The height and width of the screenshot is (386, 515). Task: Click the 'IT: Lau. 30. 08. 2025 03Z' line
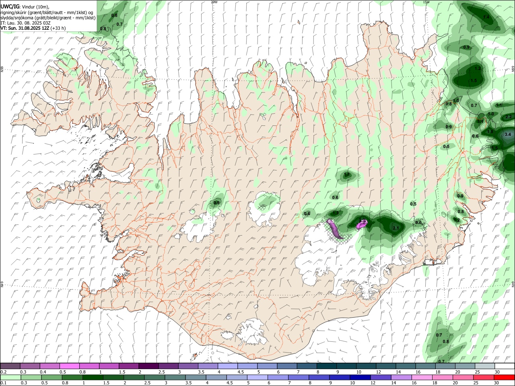point(25,23)
